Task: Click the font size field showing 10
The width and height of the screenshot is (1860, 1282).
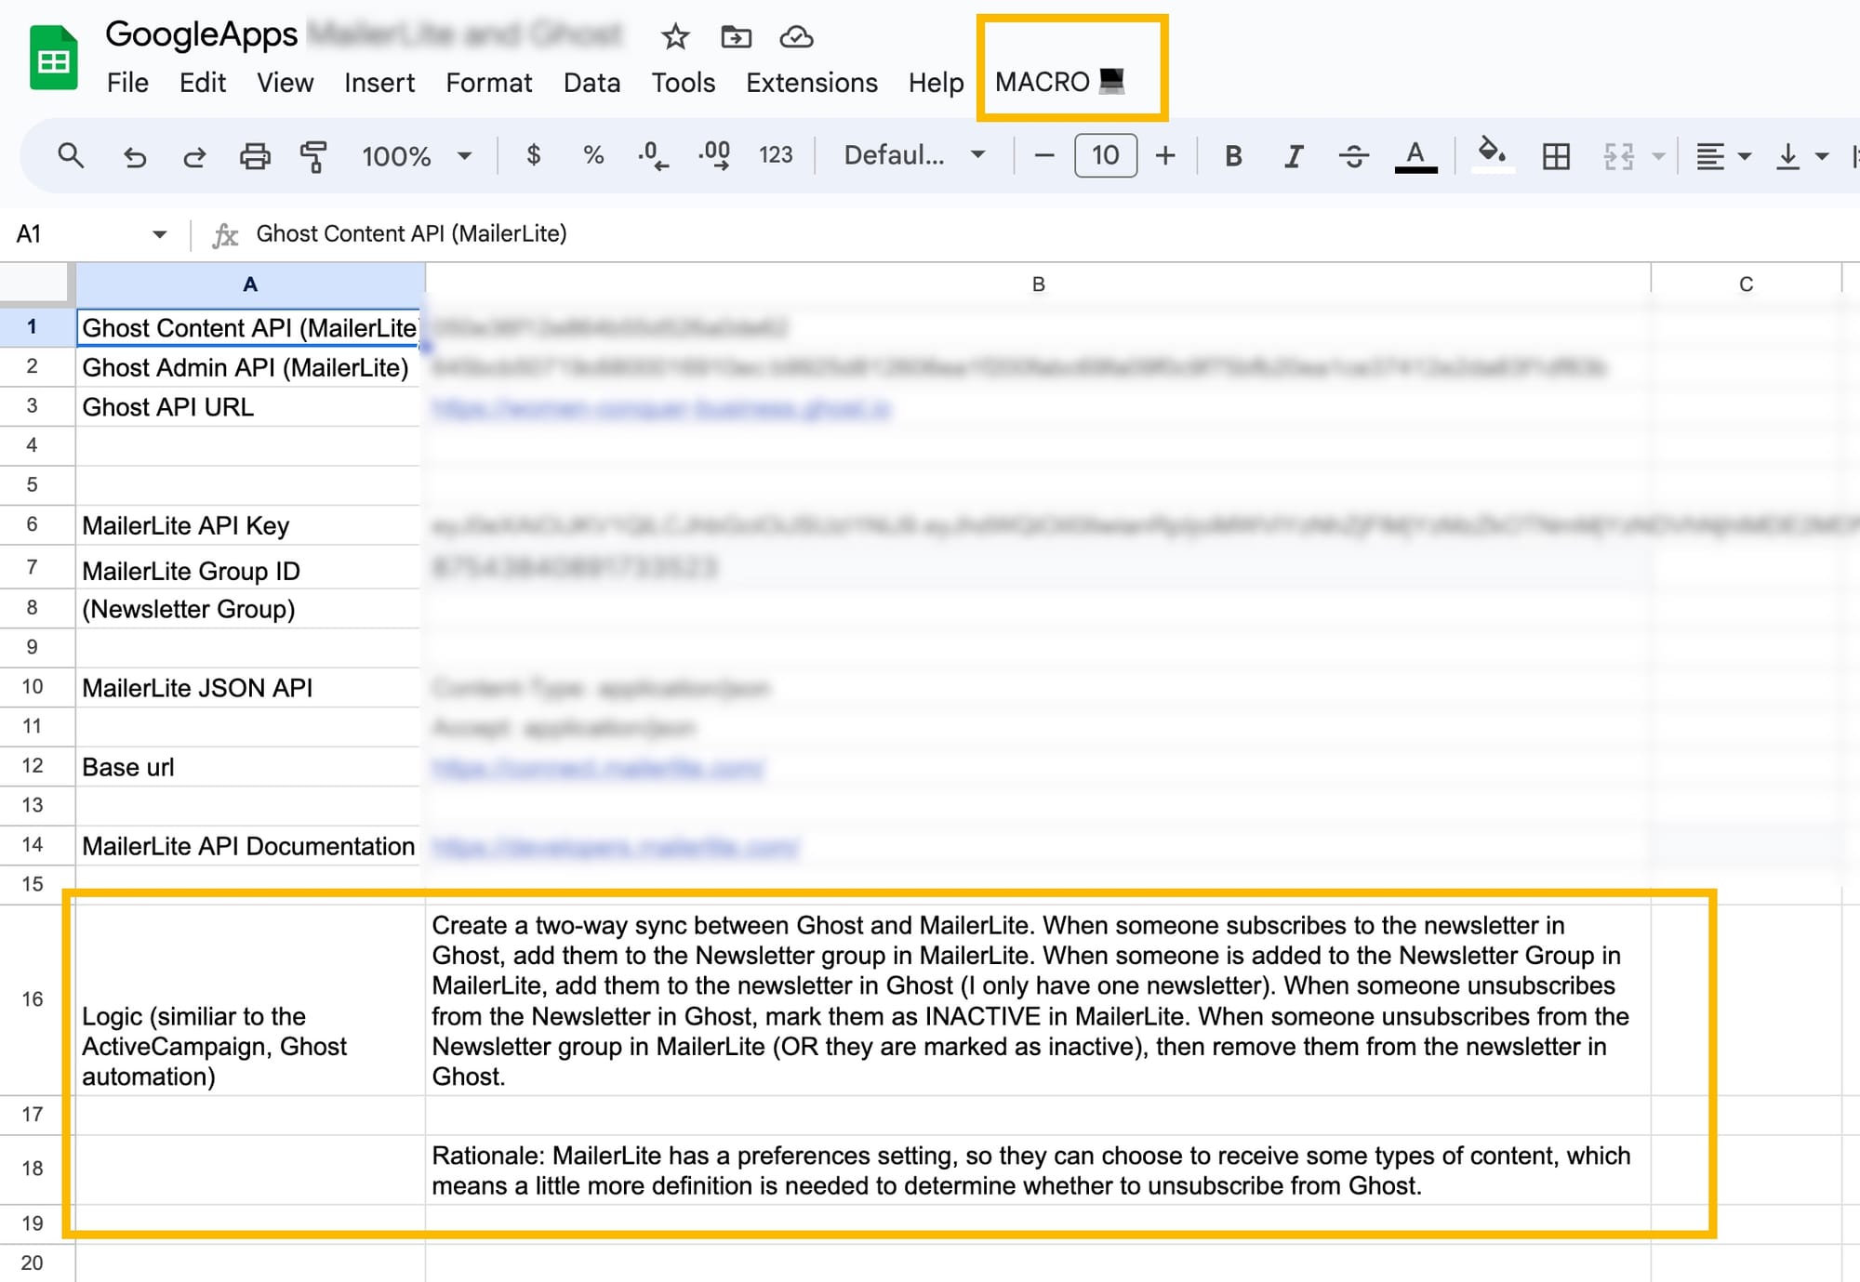Action: (x=1105, y=155)
